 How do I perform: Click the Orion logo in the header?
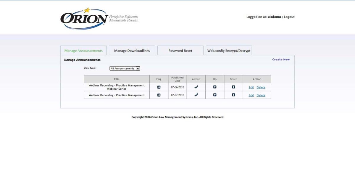(84, 18)
